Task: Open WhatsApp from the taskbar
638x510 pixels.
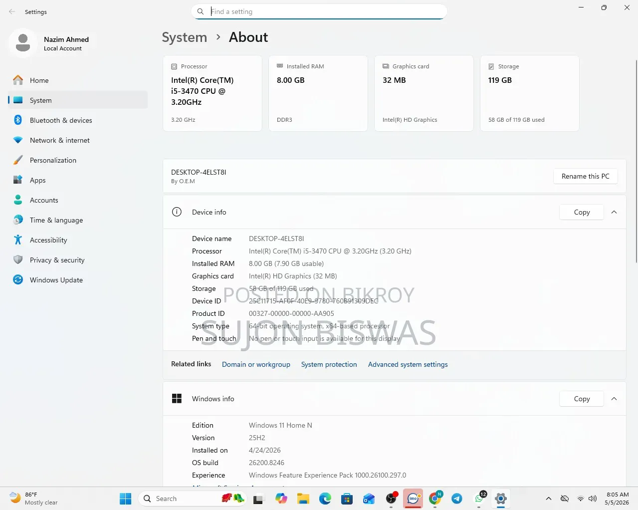Action: click(x=479, y=499)
